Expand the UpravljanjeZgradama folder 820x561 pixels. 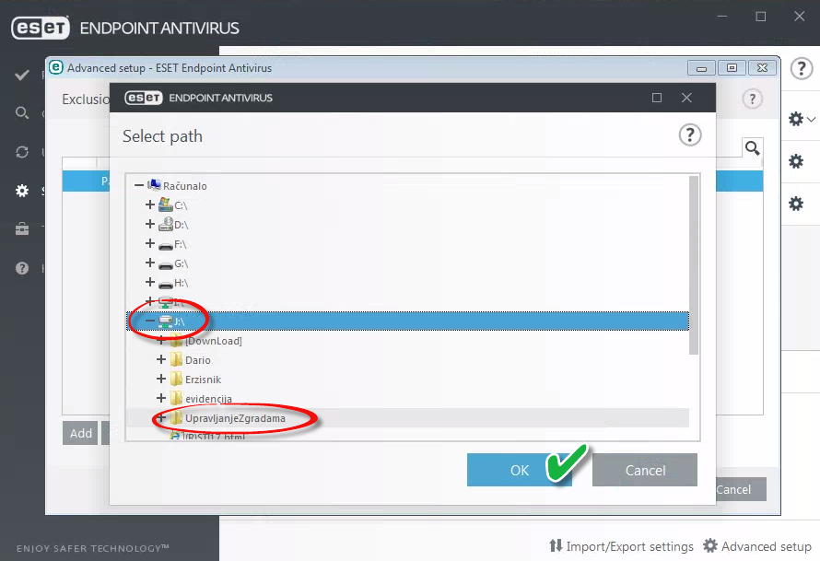click(x=161, y=417)
